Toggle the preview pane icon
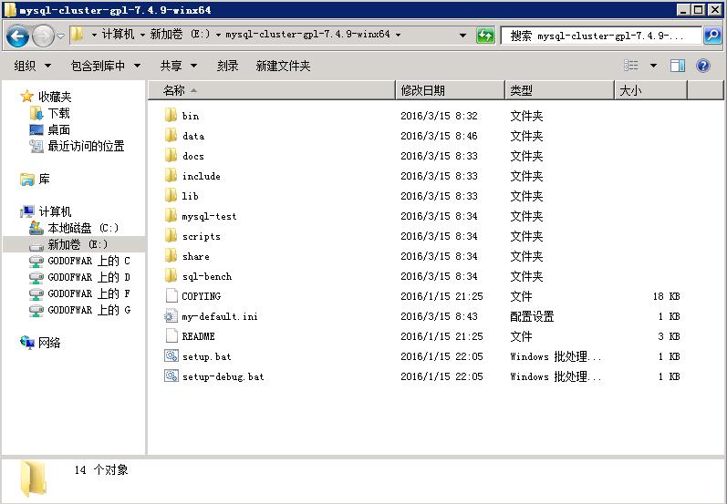727x504 pixels. point(678,66)
